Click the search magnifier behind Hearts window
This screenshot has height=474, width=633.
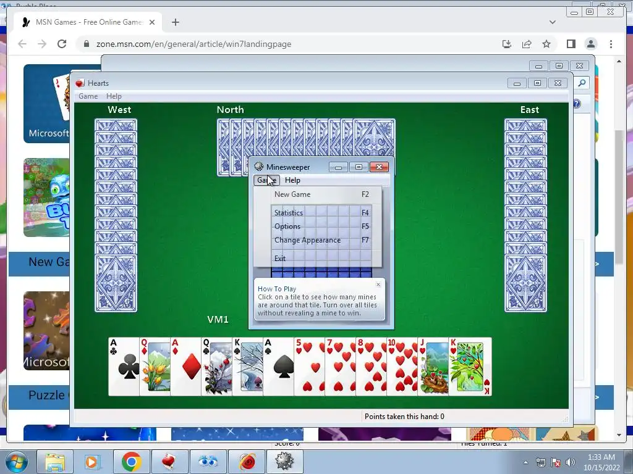click(x=582, y=83)
